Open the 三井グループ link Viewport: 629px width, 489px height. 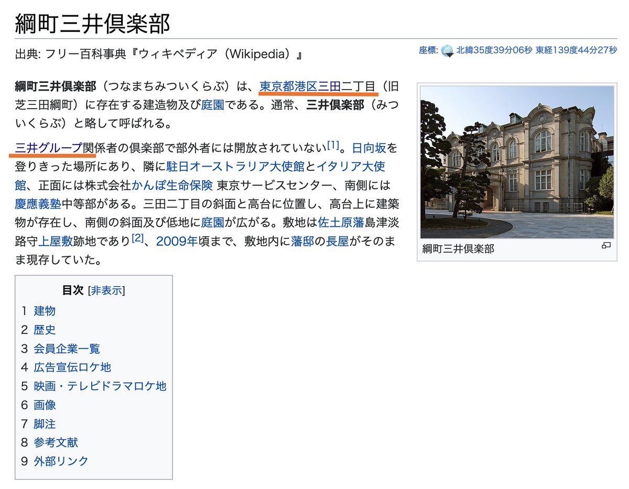tap(49, 148)
